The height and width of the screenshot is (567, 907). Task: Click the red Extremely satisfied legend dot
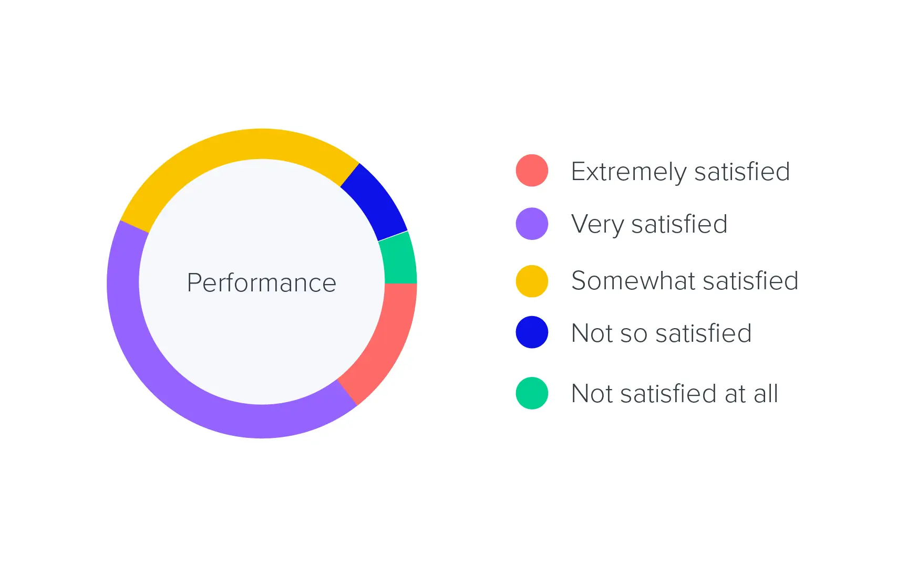[532, 171]
